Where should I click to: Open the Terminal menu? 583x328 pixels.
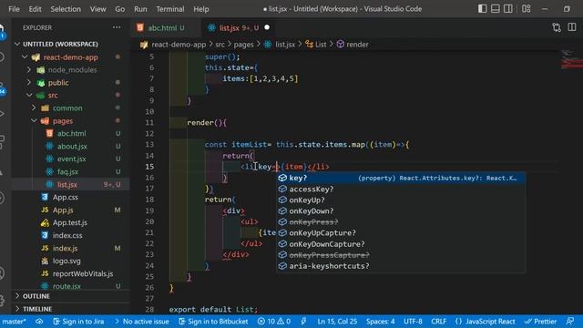click(x=170, y=9)
